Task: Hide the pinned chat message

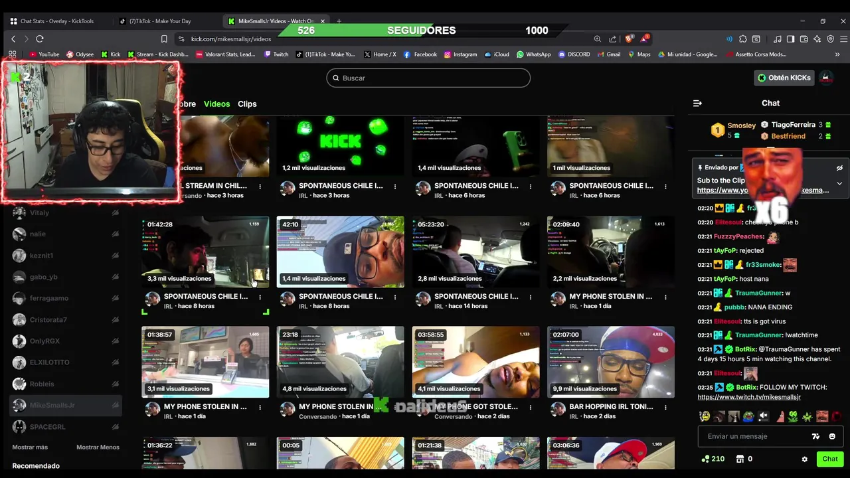Action: (x=839, y=168)
